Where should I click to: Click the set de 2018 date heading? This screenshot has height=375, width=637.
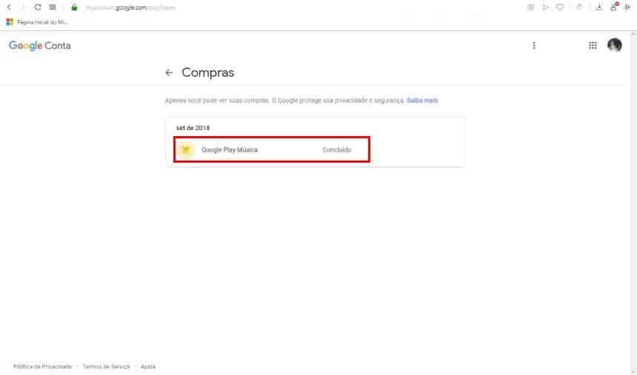193,128
